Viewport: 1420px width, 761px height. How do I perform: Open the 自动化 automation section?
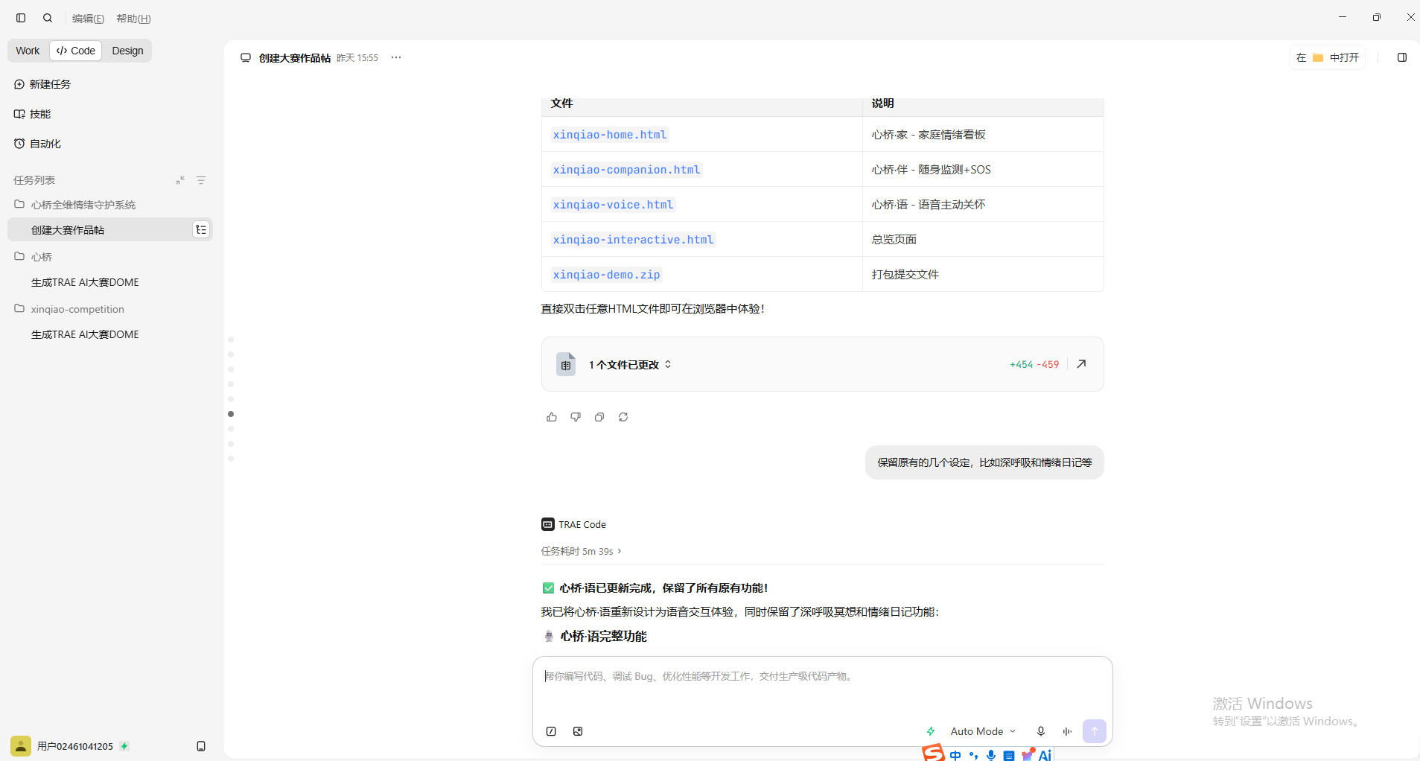click(37, 144)
